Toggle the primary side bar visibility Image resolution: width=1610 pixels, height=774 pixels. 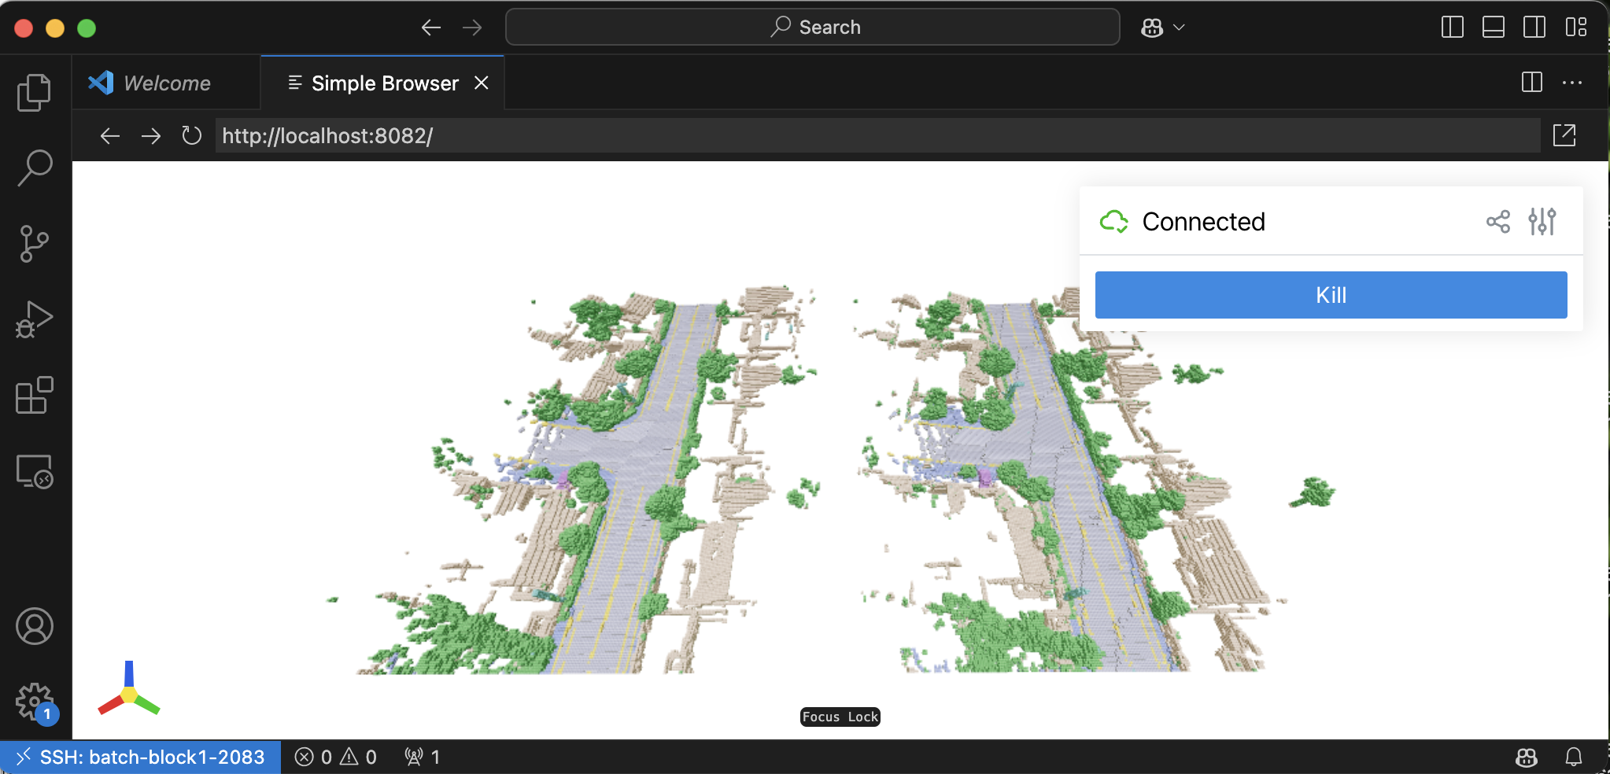tap(1452, 28)
